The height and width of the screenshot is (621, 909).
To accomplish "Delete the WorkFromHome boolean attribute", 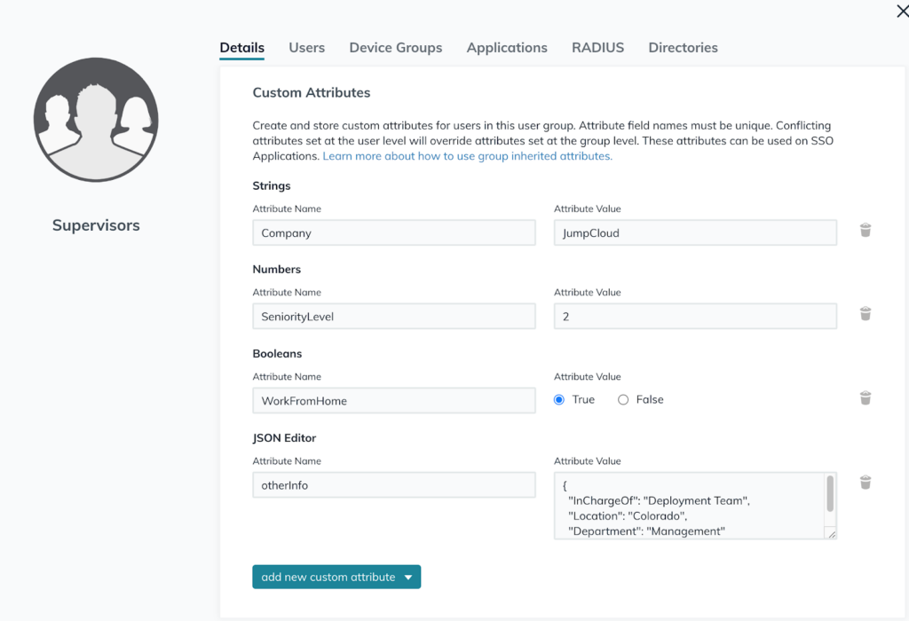I will pos(866,398).
